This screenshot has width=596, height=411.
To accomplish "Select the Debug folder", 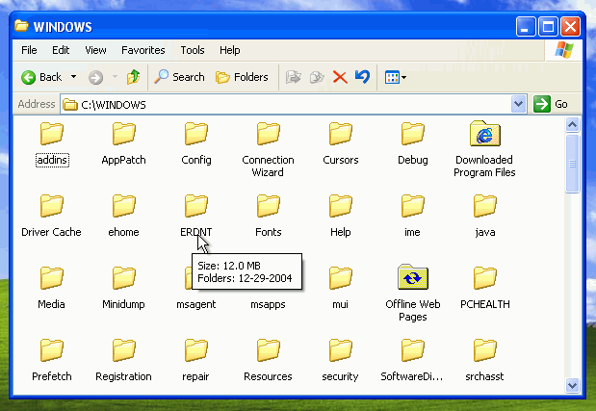I will (x=413, y=144).
